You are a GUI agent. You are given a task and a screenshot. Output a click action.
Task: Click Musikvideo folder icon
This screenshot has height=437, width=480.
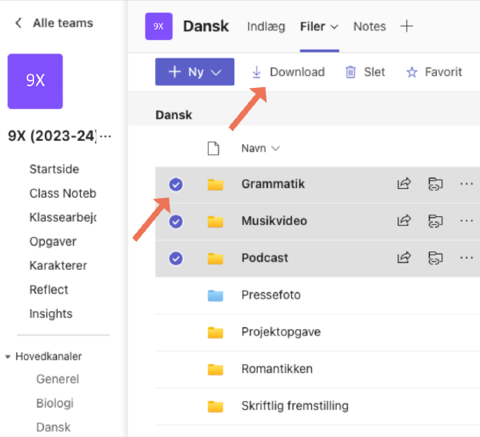click(215, 222)
